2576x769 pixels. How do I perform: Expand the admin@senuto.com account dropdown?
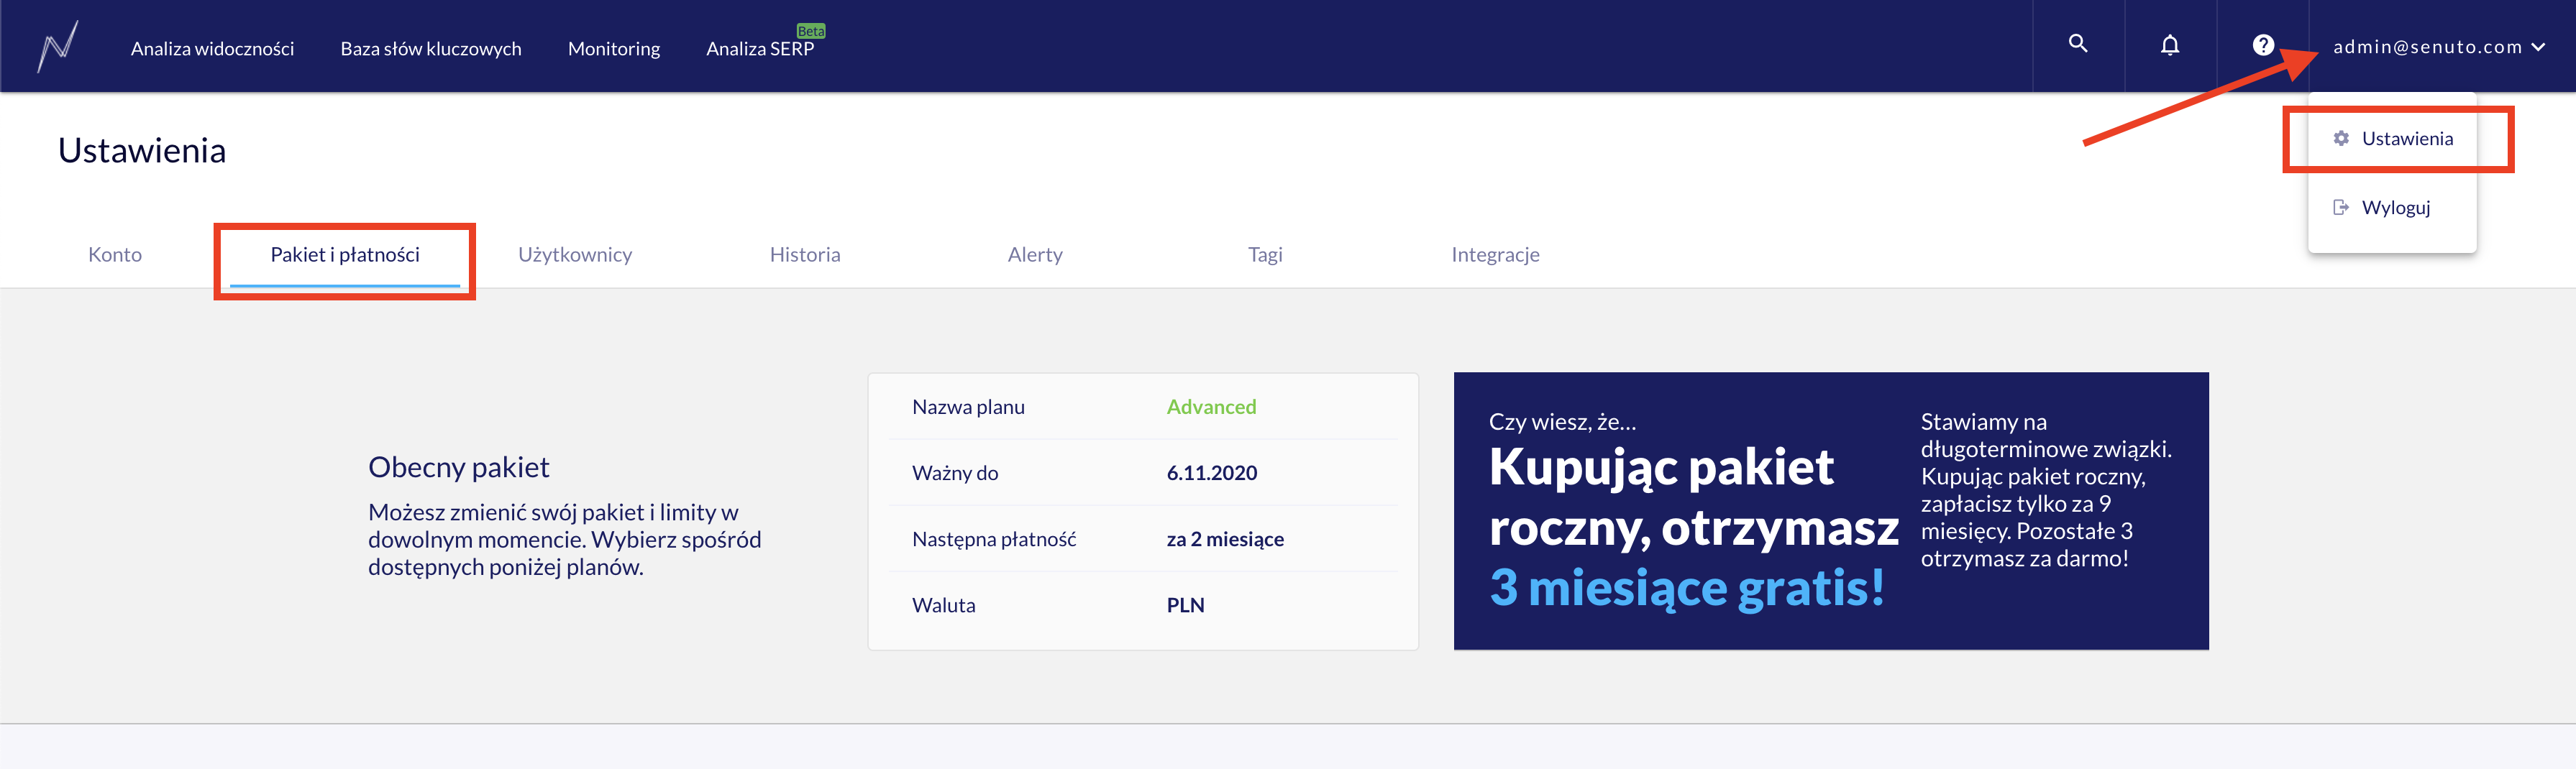(x=2439, y=47)
